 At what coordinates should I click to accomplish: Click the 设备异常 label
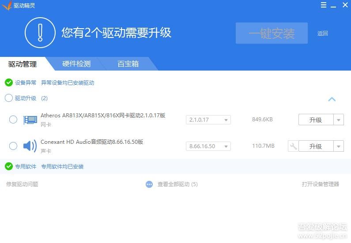coord(26,83)
